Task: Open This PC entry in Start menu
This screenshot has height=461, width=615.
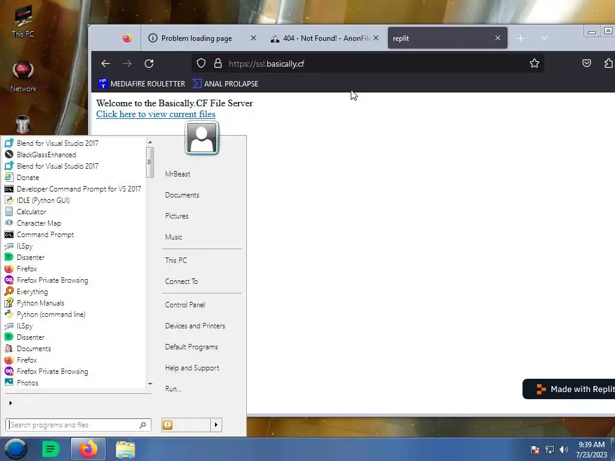Action: (x=176, y=261)
